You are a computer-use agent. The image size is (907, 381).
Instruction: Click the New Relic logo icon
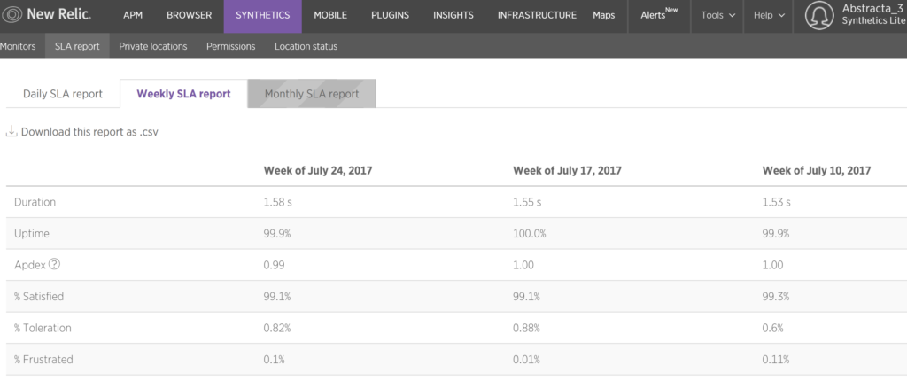[12, 15]
